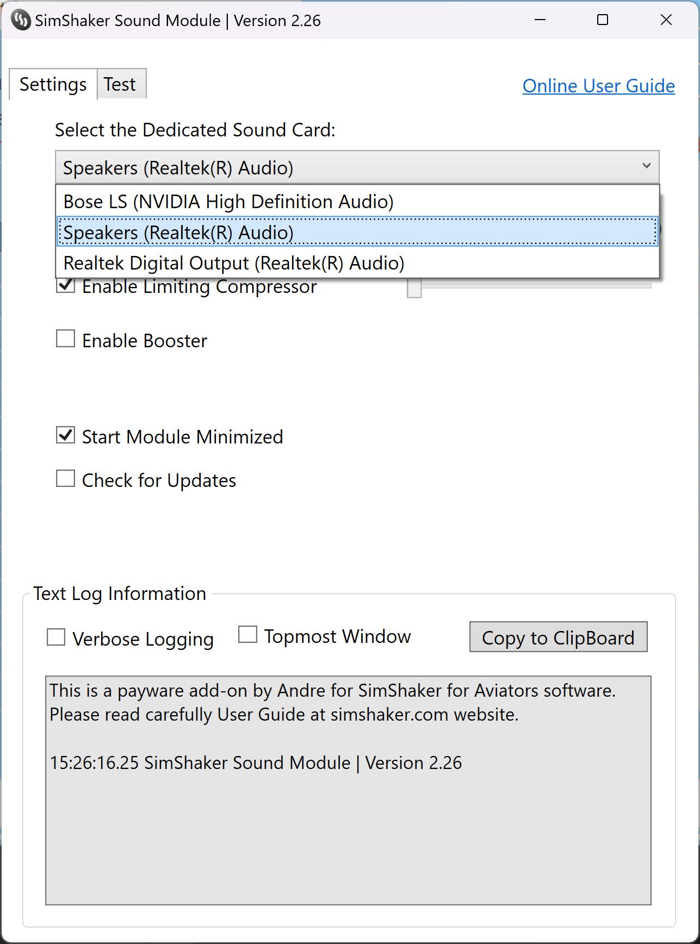The image size is (700, 944).
Task: Click the limiting compressor slider thumb
Action: 414,288
